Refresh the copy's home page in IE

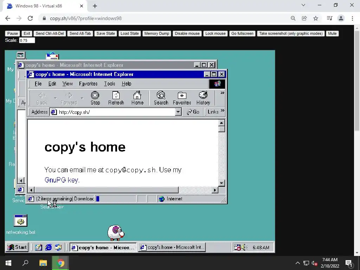(116, 98)
